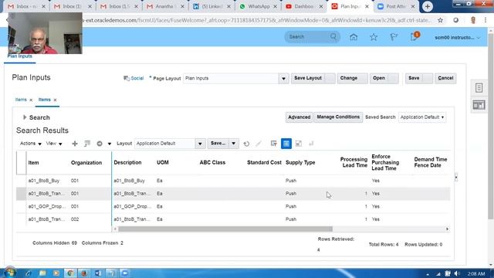Open the Saved Search Application Default dropdown

tap(422, 117)
